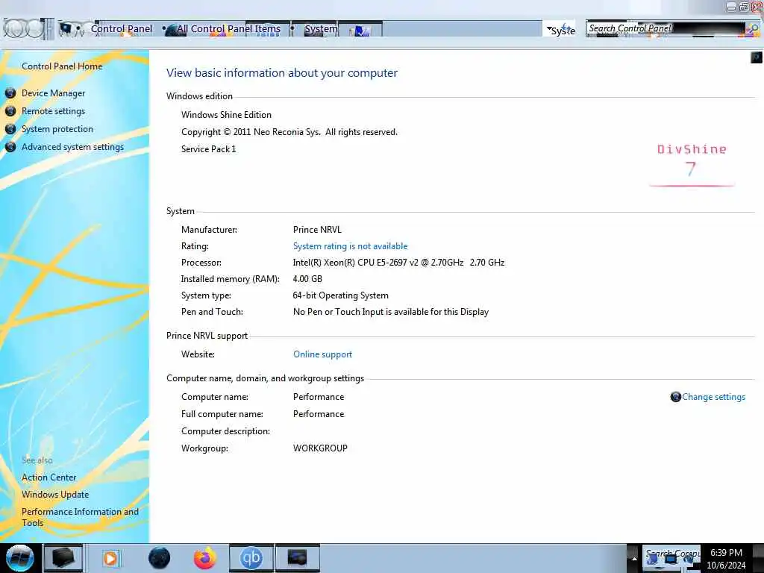
Task: Click the 'Windows Shine Edition' text
Action: pos(226,115)
